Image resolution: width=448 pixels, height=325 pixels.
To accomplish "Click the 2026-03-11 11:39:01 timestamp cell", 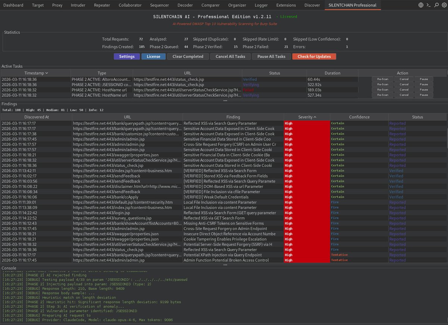I will click(36, 202).
